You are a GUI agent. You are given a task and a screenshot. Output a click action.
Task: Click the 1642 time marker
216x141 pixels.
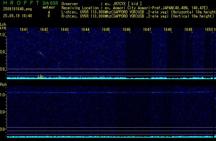[44, 30]
